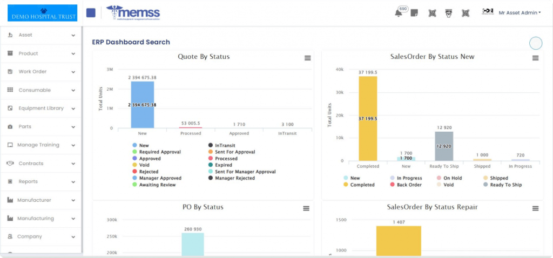This screenshot has height=258, width=553.
Task: Toggle Required Approval legend in Quote chart
Action: pos(156,152)
